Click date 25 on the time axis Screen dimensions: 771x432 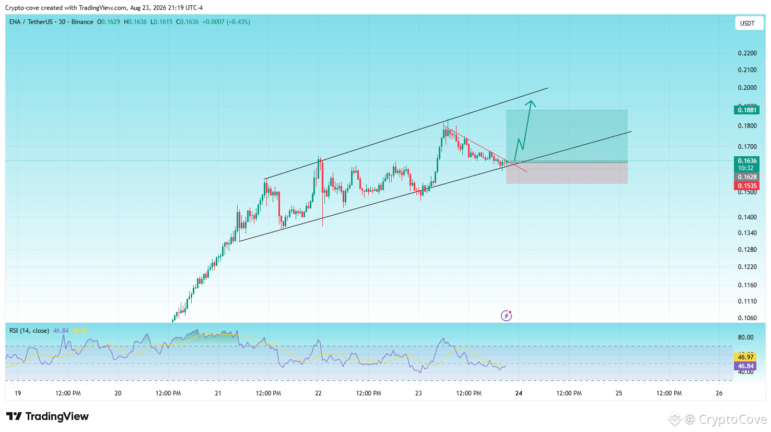point(619,393)
